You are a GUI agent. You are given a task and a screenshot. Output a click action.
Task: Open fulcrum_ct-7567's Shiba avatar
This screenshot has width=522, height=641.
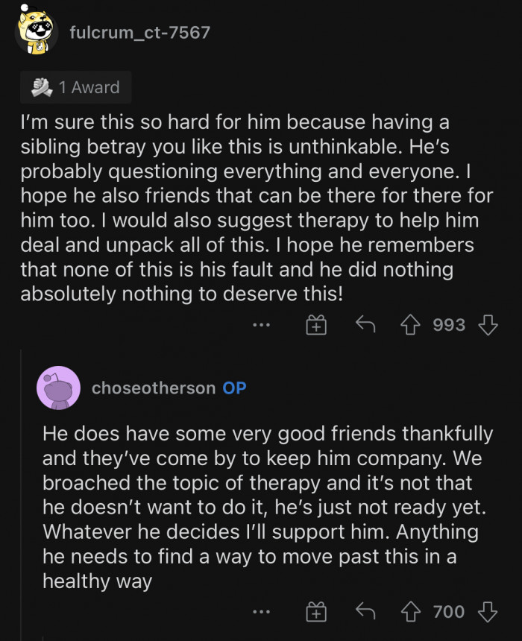(35, 32)
